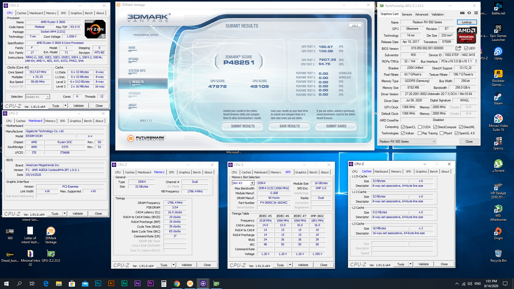Toggle OpenGL 4.6 checkbox
This screenshot has width=514, height=289.
pos(456,133)
